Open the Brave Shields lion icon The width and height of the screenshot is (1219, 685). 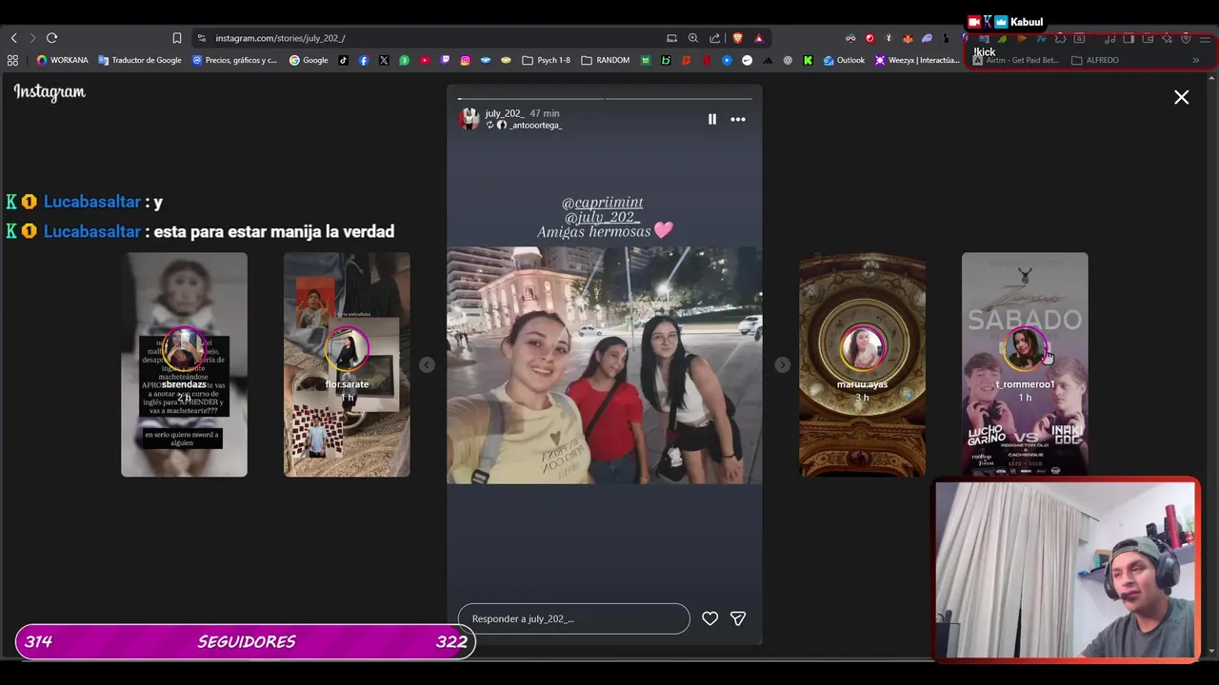(737, 38)
